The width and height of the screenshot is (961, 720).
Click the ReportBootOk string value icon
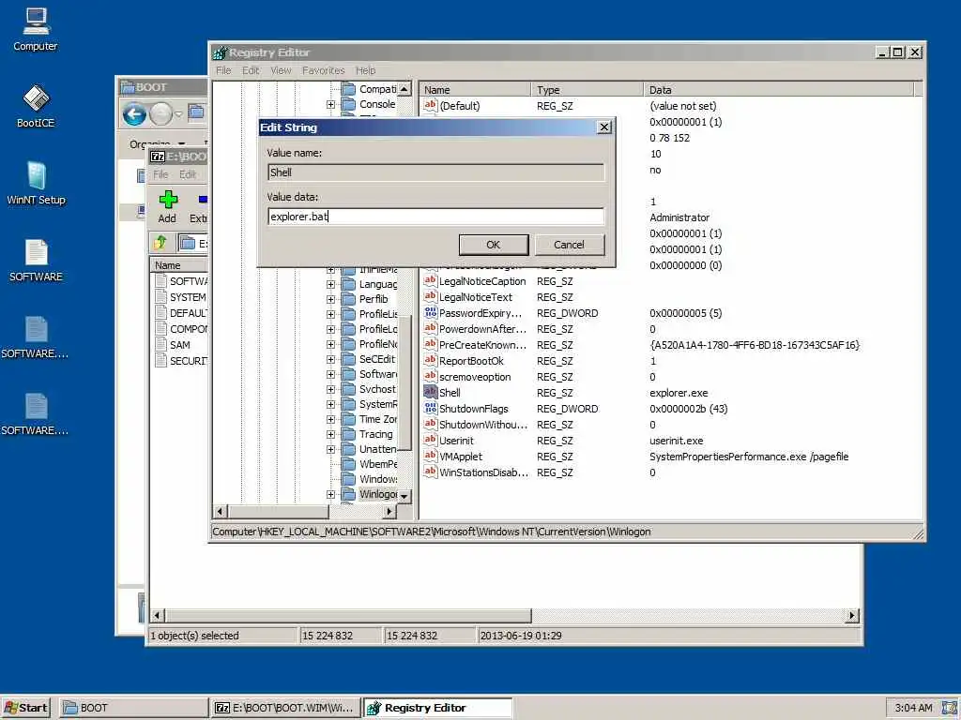(430, 361)
